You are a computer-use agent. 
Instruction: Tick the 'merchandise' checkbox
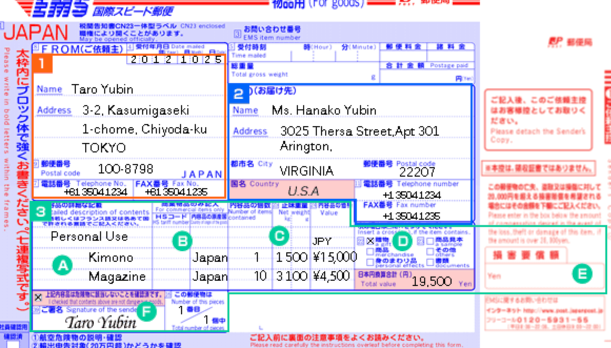370,252
